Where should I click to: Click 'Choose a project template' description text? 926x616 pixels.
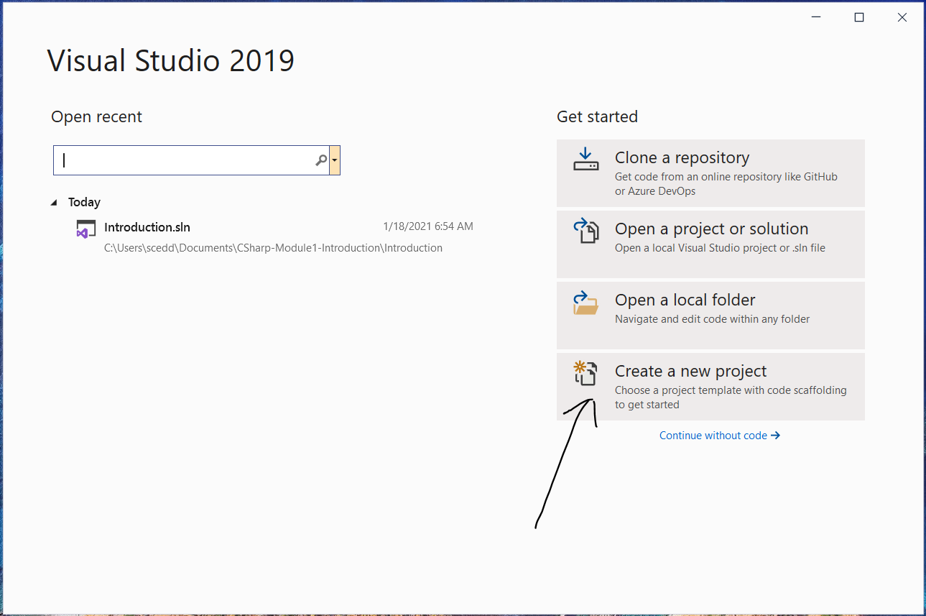(731, 397)
